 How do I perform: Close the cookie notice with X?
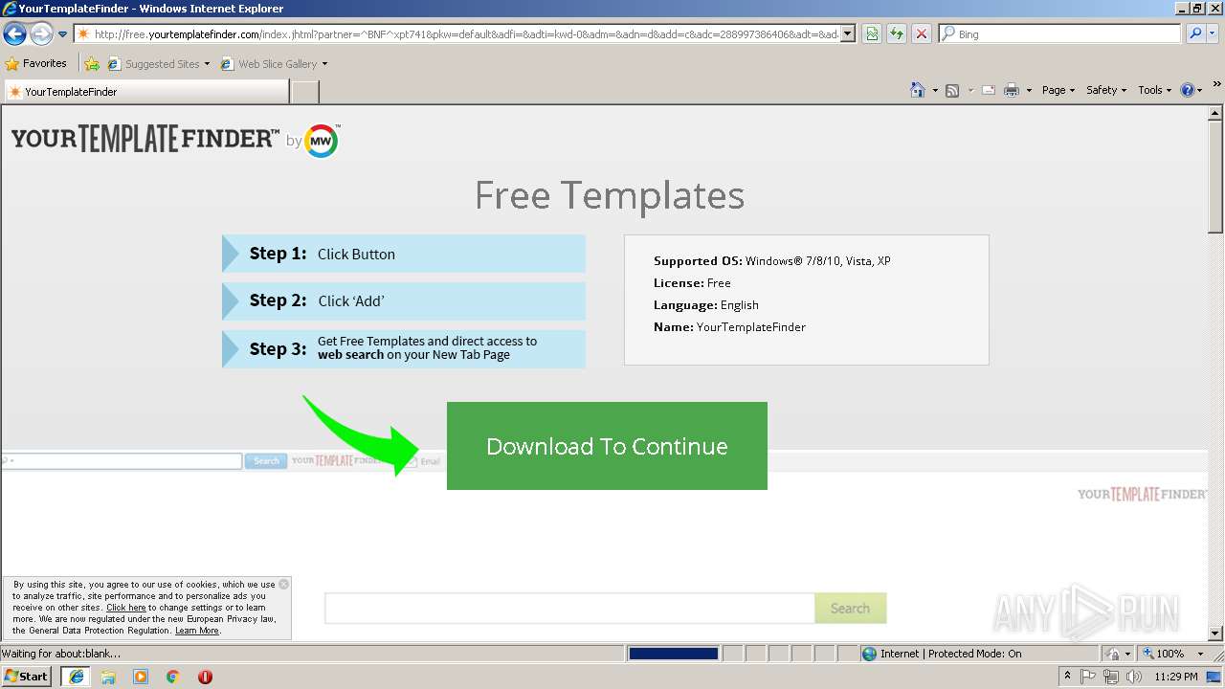pyautogui.click(x=283, y=584)
